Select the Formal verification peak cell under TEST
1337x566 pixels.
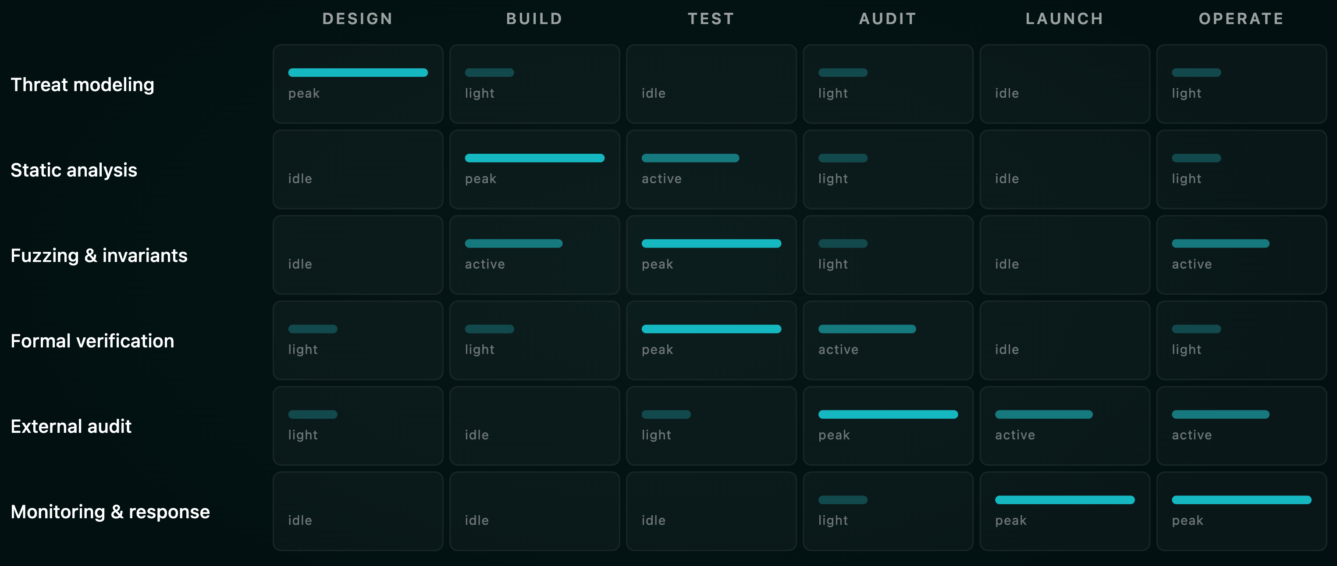pos(711,340)
